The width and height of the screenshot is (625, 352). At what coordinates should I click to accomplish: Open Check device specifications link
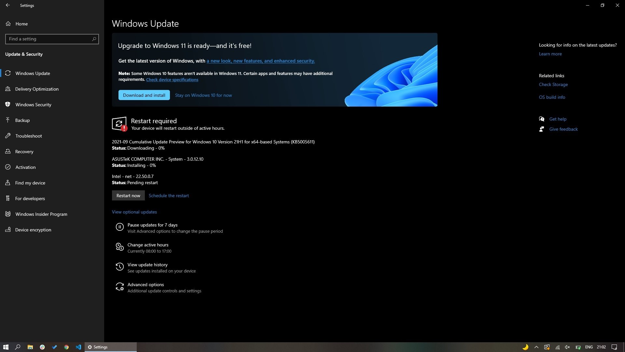click(x=172, y=80)
